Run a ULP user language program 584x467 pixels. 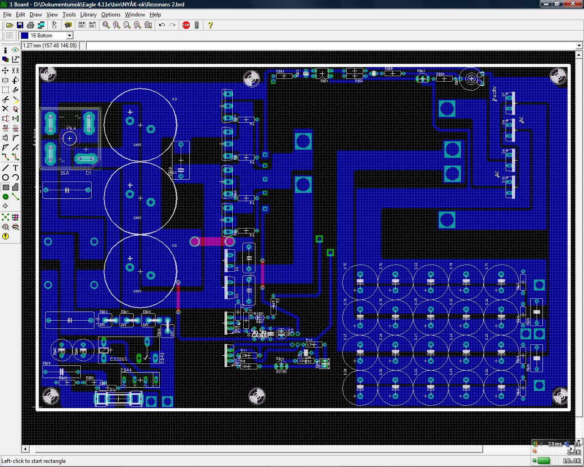click(93, 25)
